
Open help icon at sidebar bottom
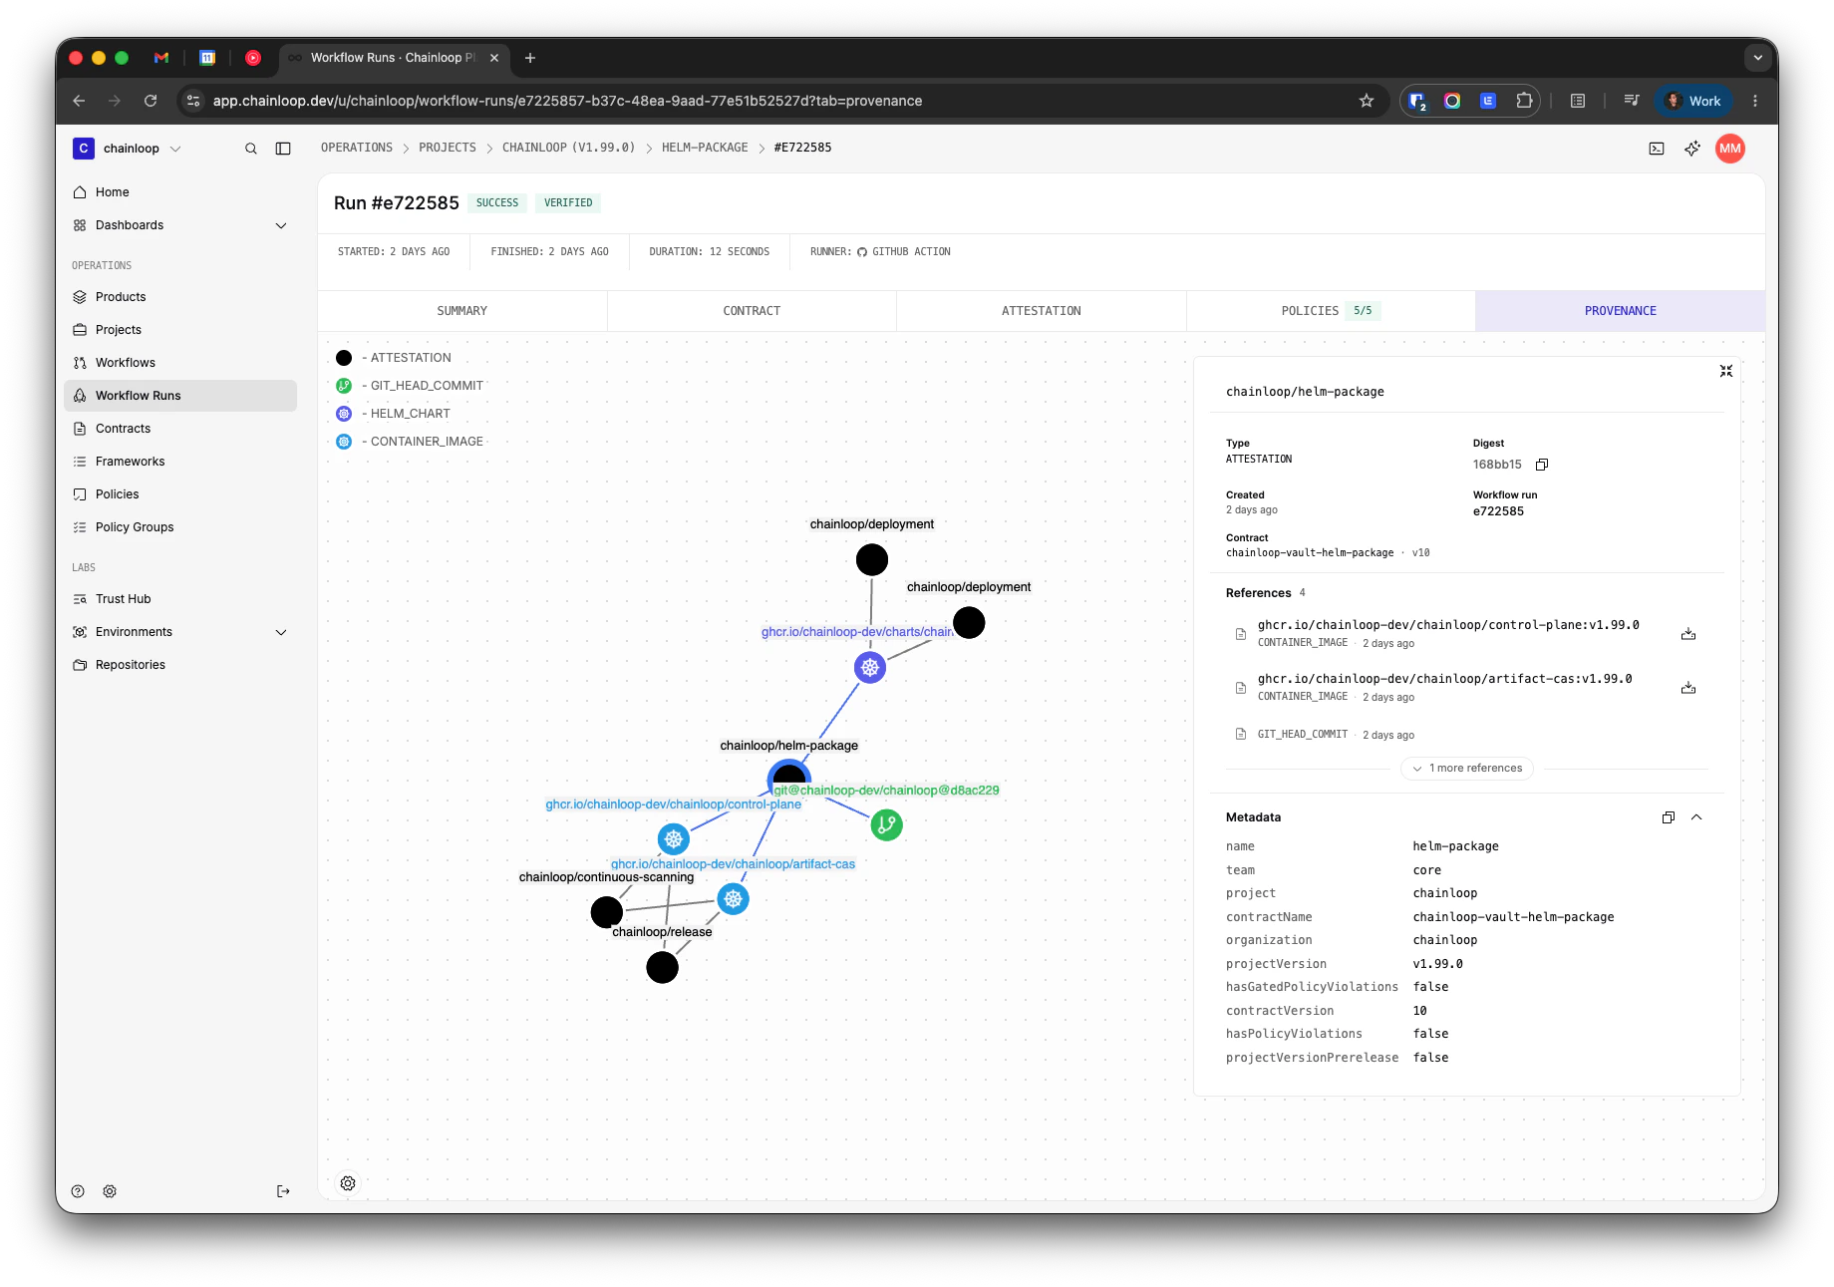pos(78,1191)
